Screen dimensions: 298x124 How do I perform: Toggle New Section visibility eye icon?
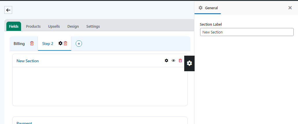click(x=173, y=61)
